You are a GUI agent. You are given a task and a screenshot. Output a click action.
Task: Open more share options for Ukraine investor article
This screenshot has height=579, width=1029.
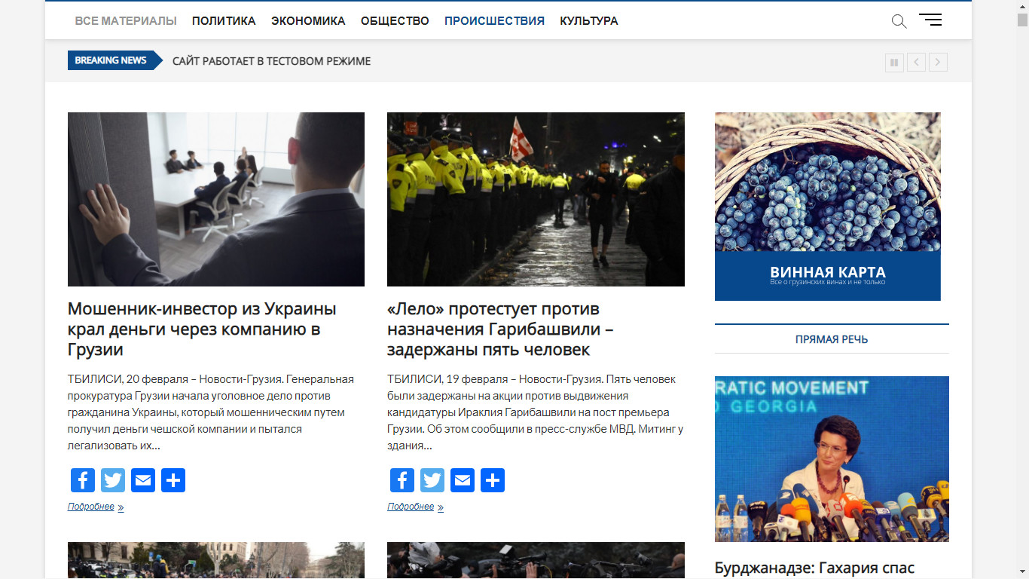173,480
